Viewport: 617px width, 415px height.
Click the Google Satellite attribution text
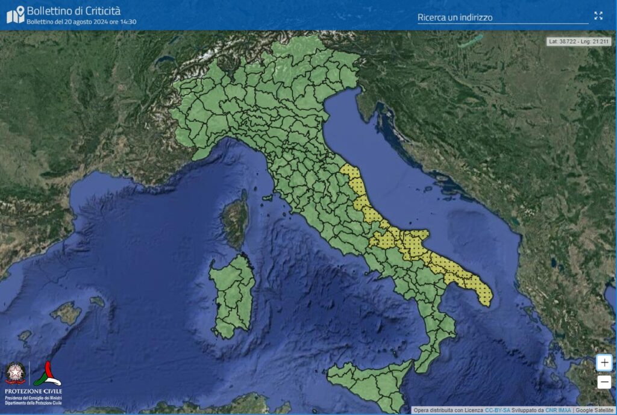click(x=594, y=410)
